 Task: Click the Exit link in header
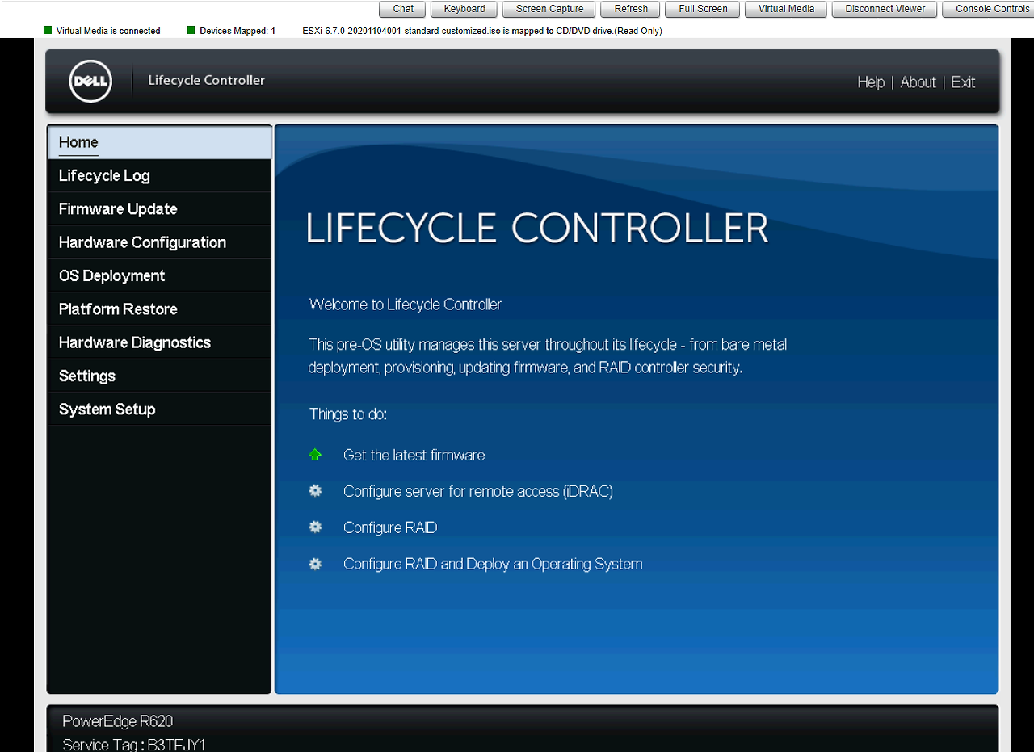963,82
